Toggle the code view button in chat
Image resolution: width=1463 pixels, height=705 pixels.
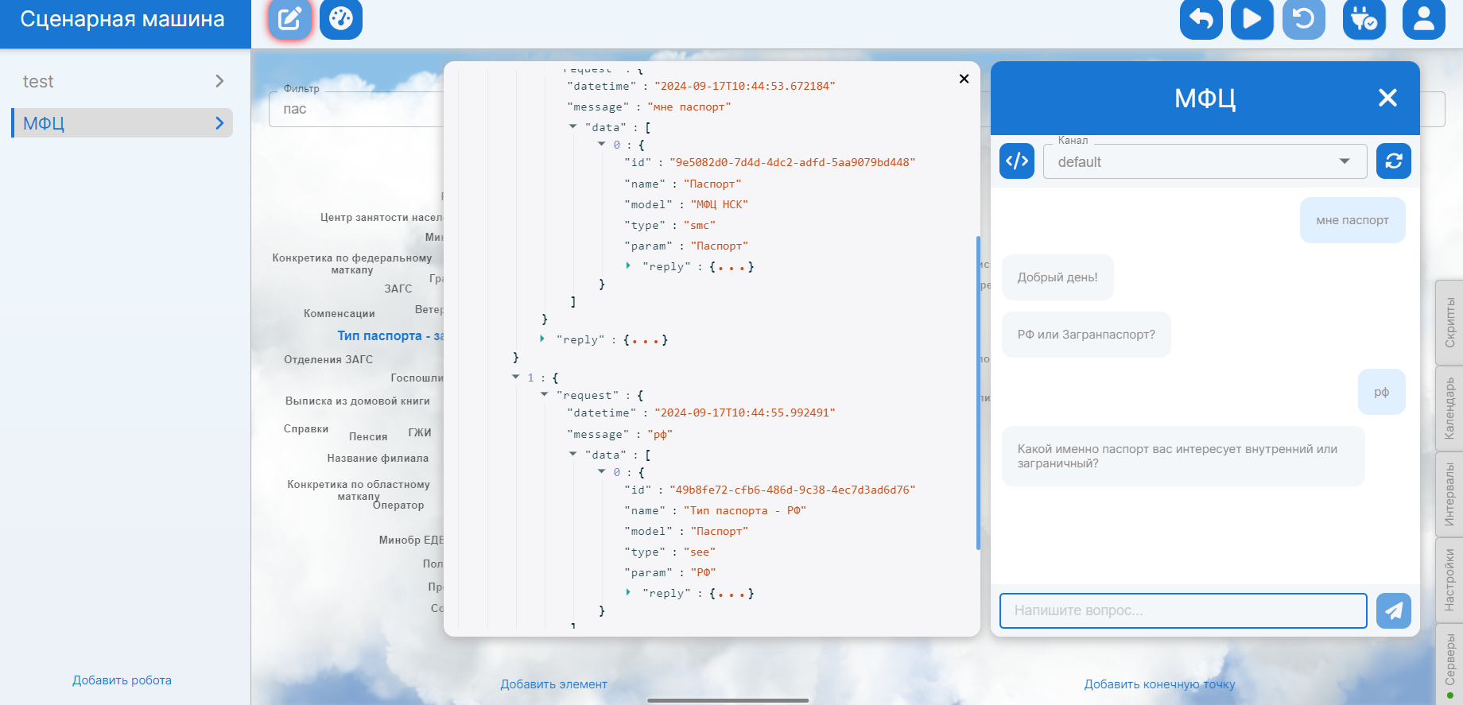pos(1017,161)
